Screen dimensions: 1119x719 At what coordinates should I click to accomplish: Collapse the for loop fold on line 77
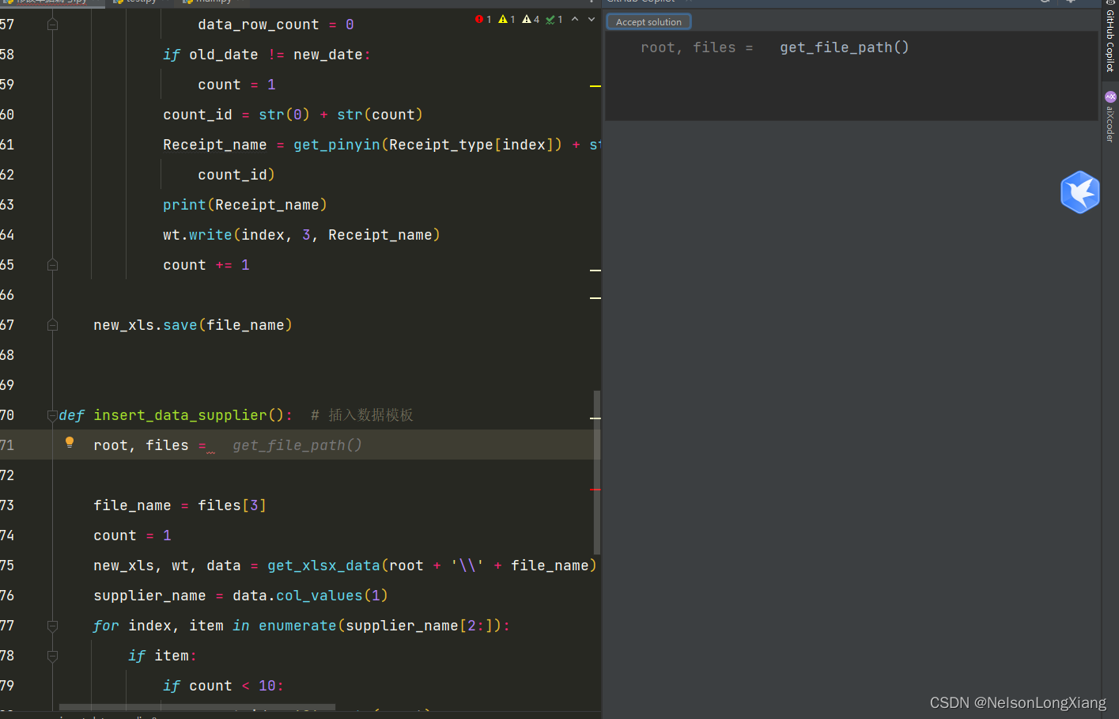coord(52,626)
